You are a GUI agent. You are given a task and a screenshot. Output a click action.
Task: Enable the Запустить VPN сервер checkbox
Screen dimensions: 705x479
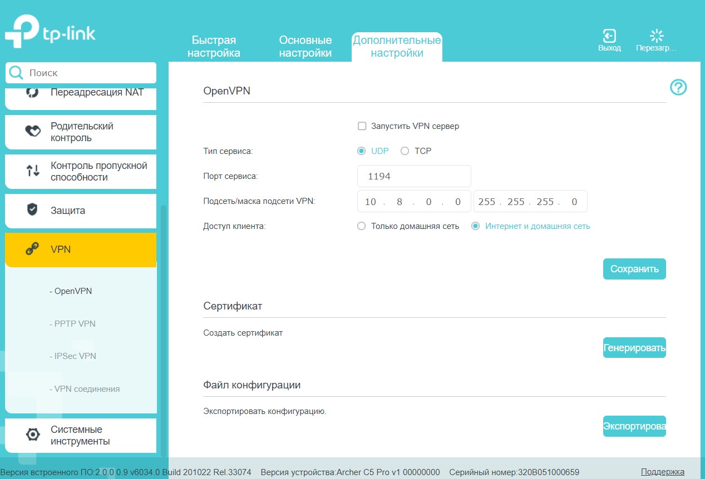[x=362, y=126]
